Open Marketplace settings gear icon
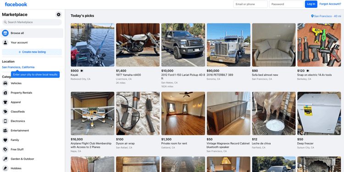344x172 pixels. point(58,15)
